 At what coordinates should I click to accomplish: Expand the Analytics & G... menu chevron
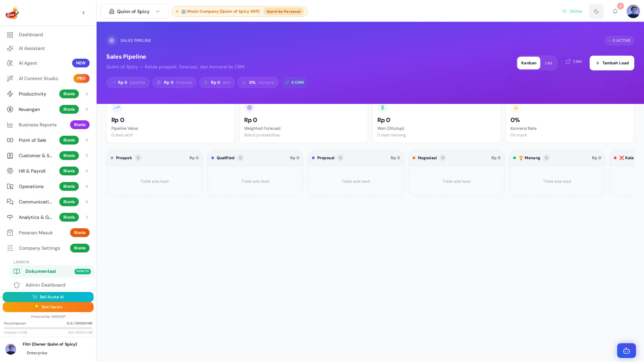point(87,217)
